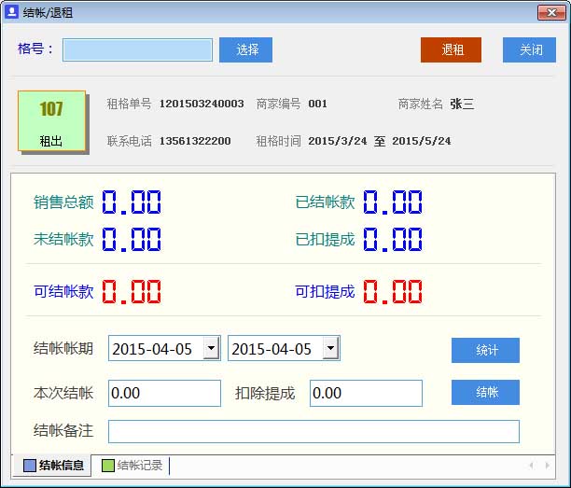Image resolution: width=571 pixels, height=488 pixels.
Task: Focus the 本次结帐 amount field
Action: point(164,394)
